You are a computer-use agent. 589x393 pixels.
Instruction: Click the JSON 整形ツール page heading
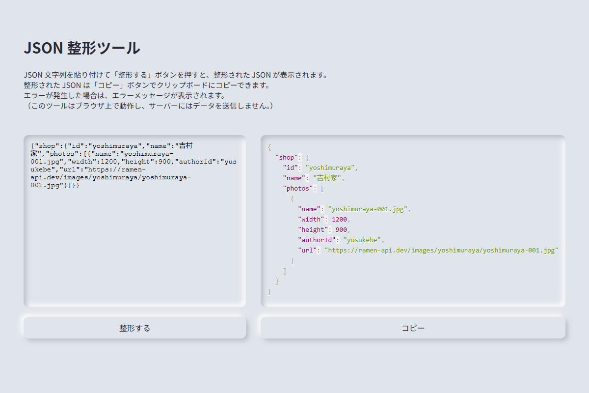pos(82,48)
